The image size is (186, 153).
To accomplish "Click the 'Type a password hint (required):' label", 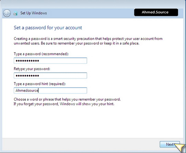I will [40, 84].
